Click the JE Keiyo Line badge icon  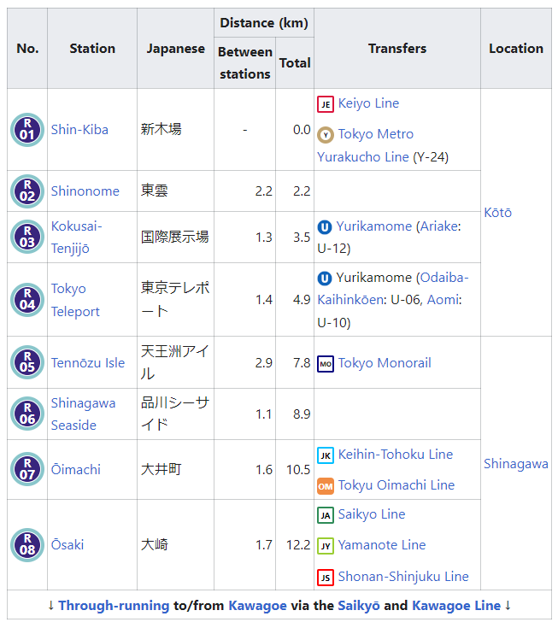click(326, 104)
